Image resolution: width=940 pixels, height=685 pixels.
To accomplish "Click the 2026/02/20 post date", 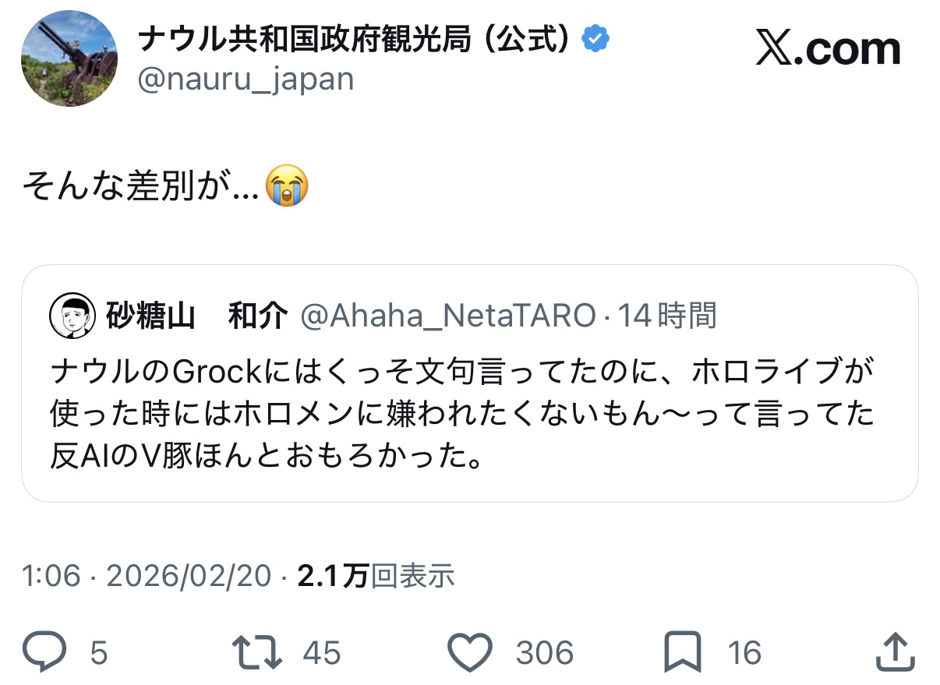I will 188,576.
